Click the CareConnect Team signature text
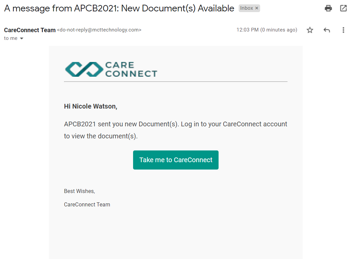 tap(87, 204)
